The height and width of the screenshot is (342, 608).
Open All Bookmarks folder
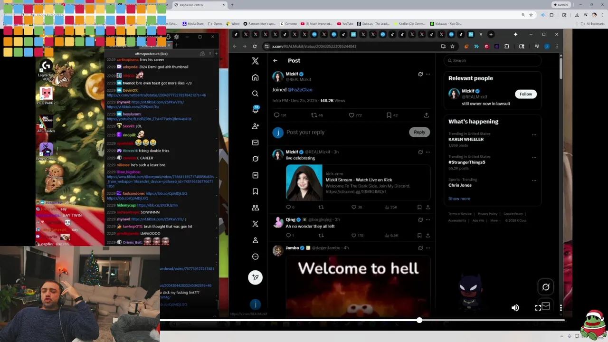(x=592, y=24)
